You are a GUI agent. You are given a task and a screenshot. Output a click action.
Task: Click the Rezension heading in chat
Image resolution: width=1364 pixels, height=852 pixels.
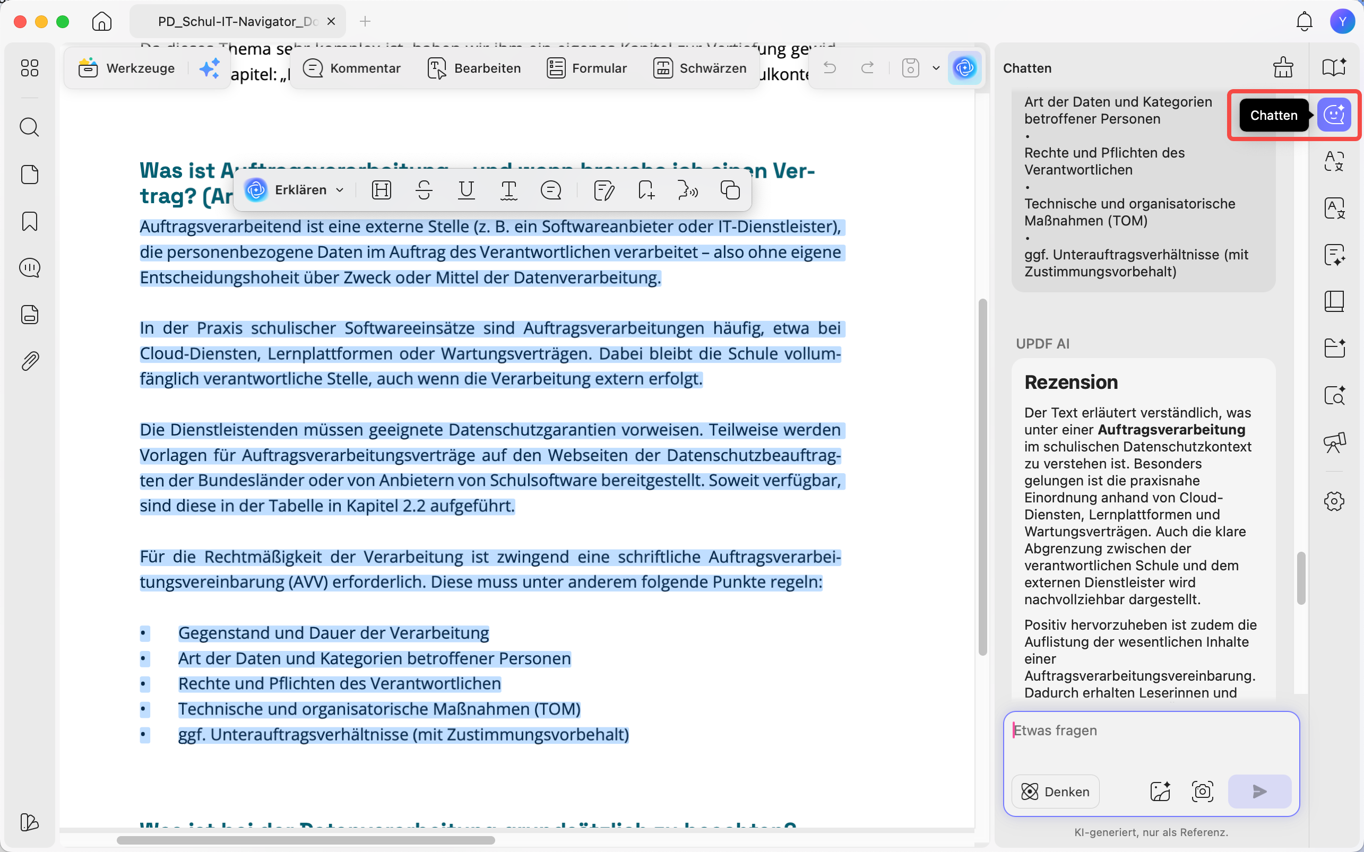(1071, 382)
